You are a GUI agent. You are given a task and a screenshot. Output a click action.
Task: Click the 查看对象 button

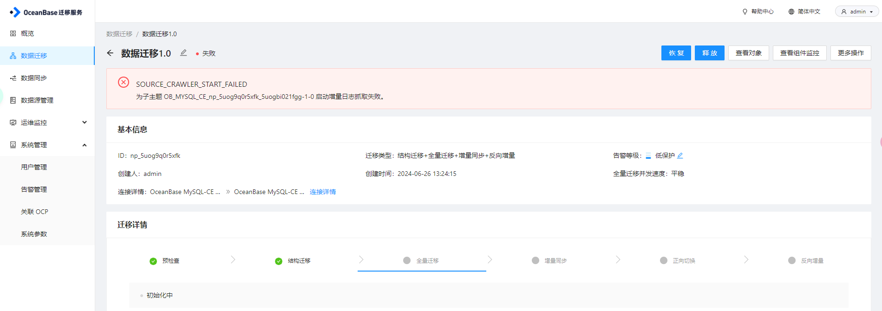click(749, 53)
